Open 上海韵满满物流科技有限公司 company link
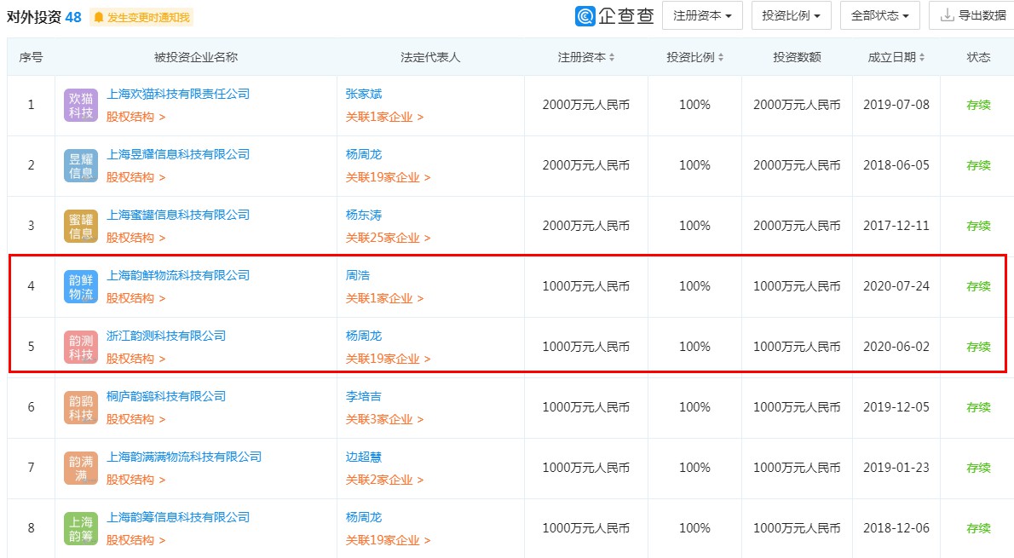The height and width of the screenshot is (558, 1014). point(184,457)
